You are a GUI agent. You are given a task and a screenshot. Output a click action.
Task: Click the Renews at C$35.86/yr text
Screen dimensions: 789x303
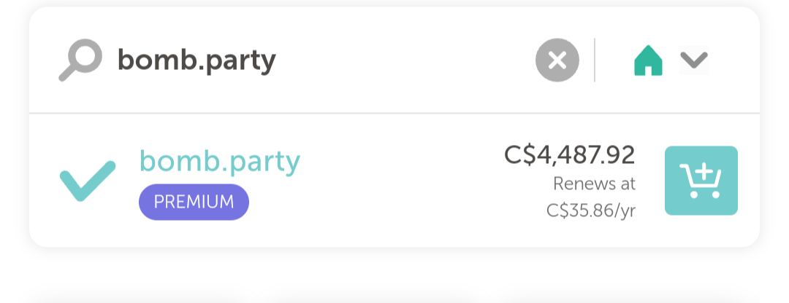click(x=592, y=197)
